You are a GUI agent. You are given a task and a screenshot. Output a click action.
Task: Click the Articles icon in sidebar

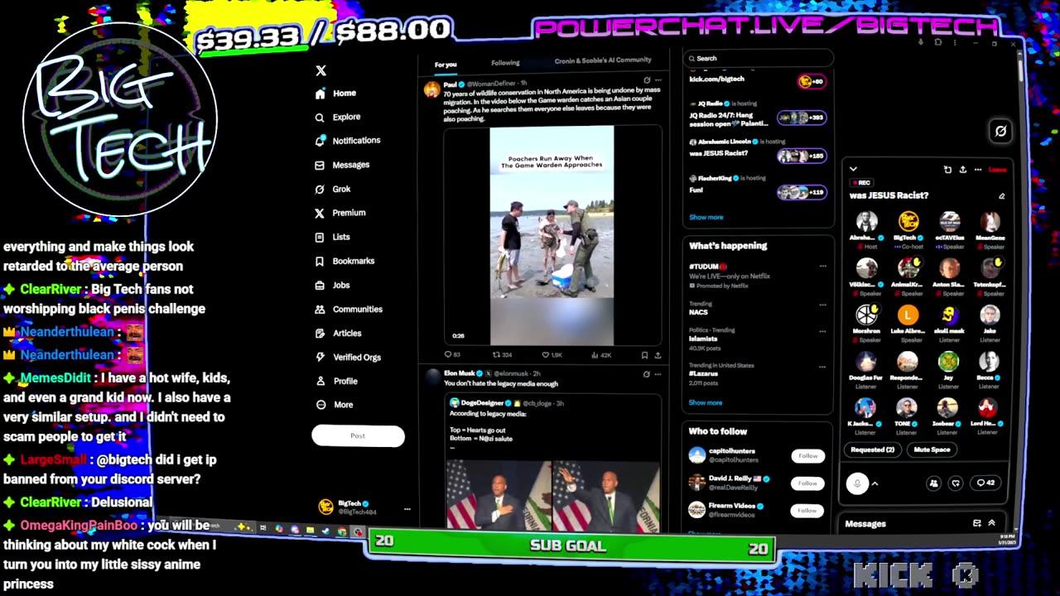click(320, 333)
